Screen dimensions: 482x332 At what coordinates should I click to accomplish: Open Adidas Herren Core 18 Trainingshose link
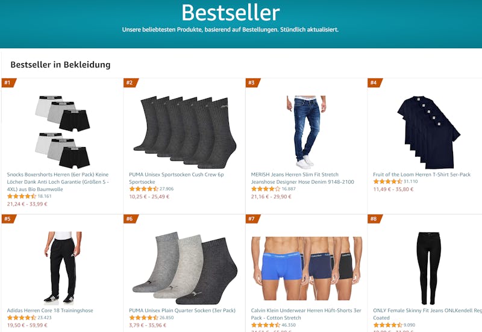(x=50, y=310)
